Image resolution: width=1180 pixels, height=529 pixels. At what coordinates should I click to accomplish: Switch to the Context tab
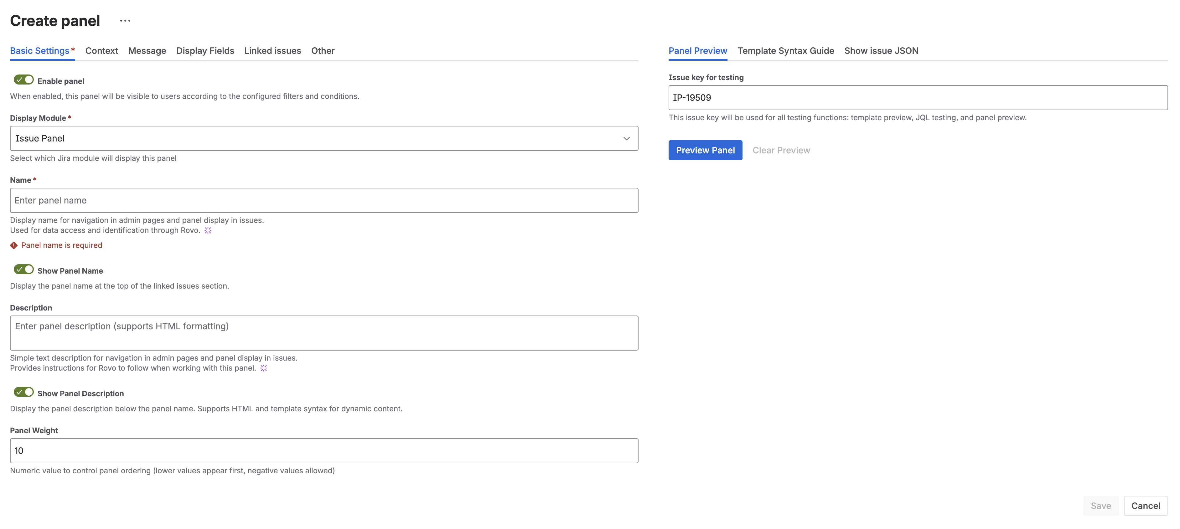pos(101,51)
